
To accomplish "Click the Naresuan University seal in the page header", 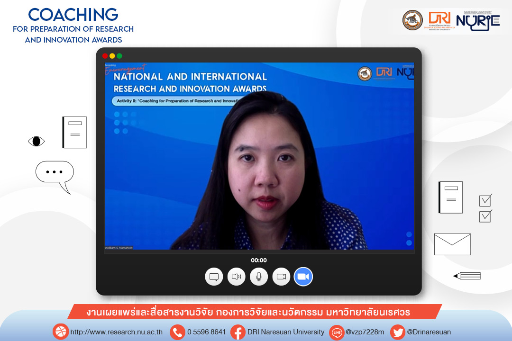I will point(412,20).
